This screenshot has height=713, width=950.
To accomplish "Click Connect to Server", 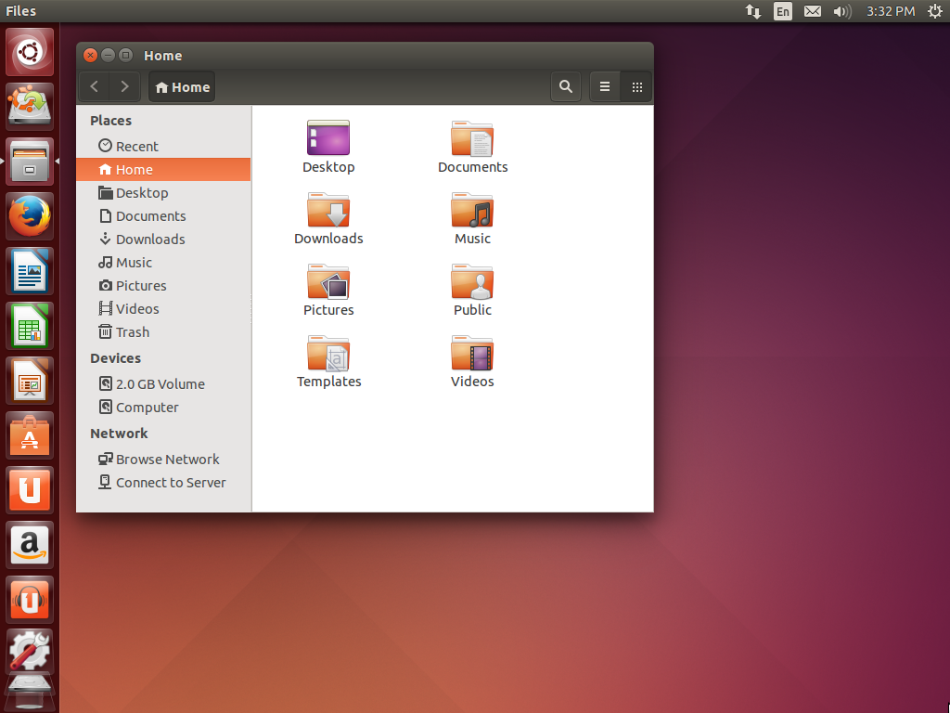I will coord(163,483).
